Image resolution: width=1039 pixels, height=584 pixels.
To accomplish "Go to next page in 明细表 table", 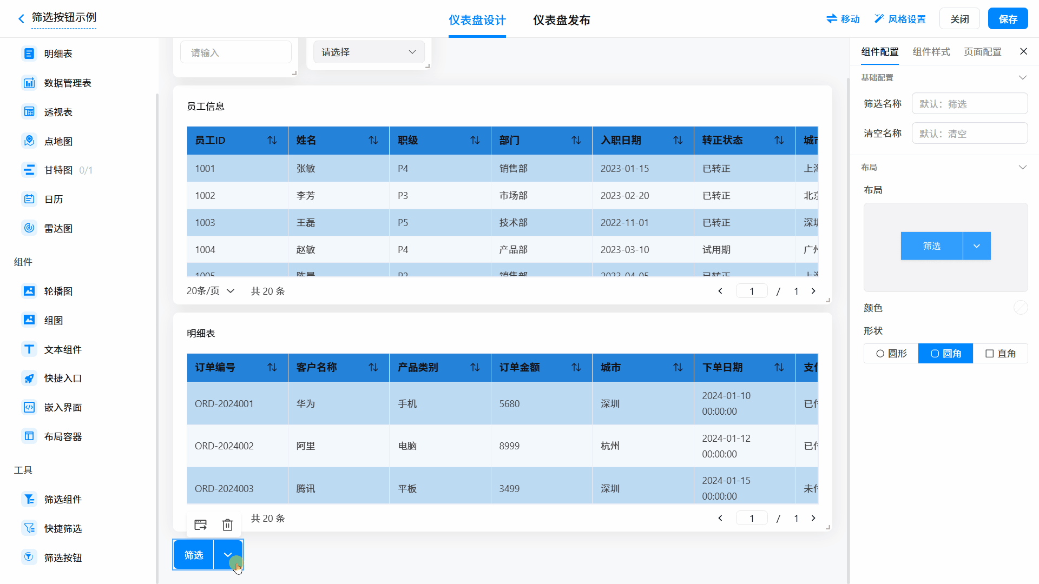I will click(813, 518).
